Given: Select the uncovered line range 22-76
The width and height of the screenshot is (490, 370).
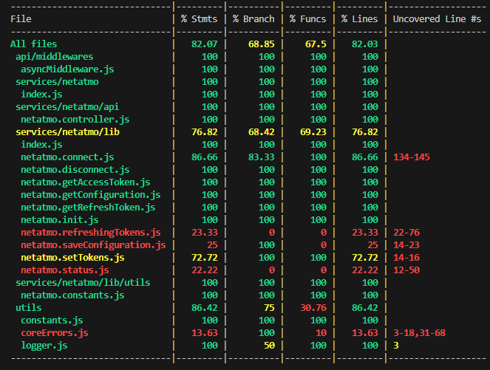Looking at the screenshot, I should coord(408,233).
